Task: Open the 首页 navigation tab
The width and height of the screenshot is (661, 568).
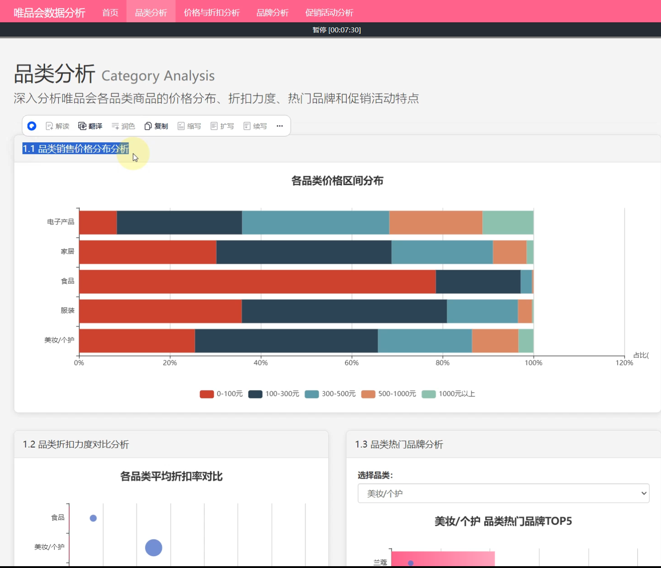Action: (110, 13)
